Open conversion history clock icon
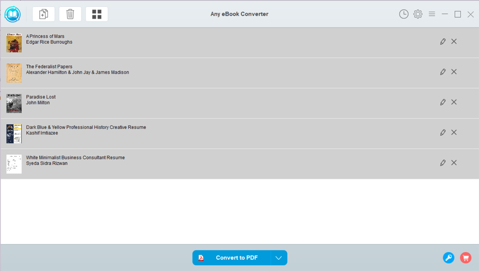The width and height of the screenshot is (479, 271). pos(404,14)
